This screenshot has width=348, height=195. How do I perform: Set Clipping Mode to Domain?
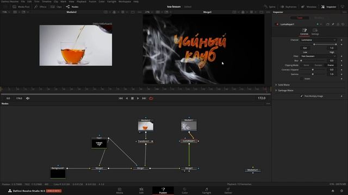point(318,65)
